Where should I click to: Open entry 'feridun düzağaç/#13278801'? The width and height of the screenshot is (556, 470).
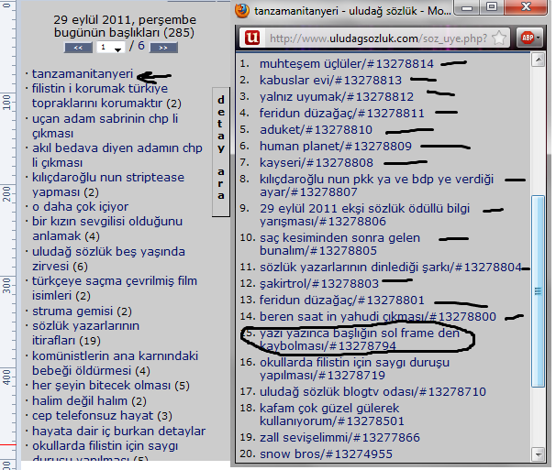pos(342,301)
